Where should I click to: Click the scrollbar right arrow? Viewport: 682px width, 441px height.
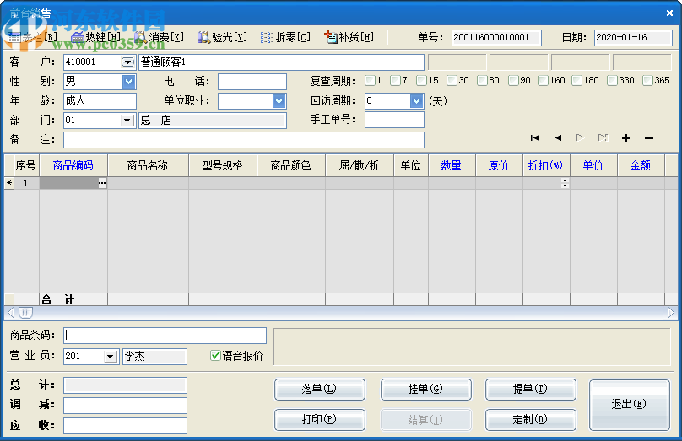(671, 312)
